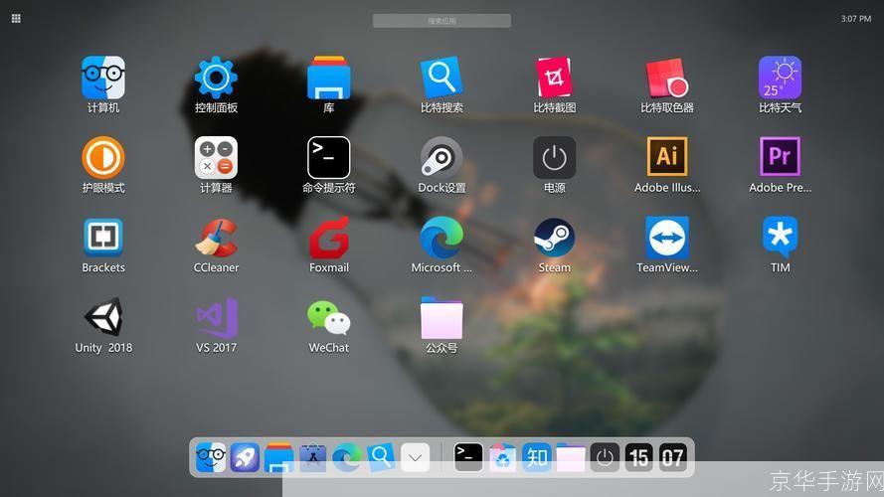Launch 命令提示符 from the app grid

[329, 158]
